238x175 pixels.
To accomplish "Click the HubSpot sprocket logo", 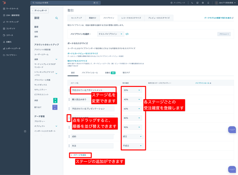I will tap(4, 2).
